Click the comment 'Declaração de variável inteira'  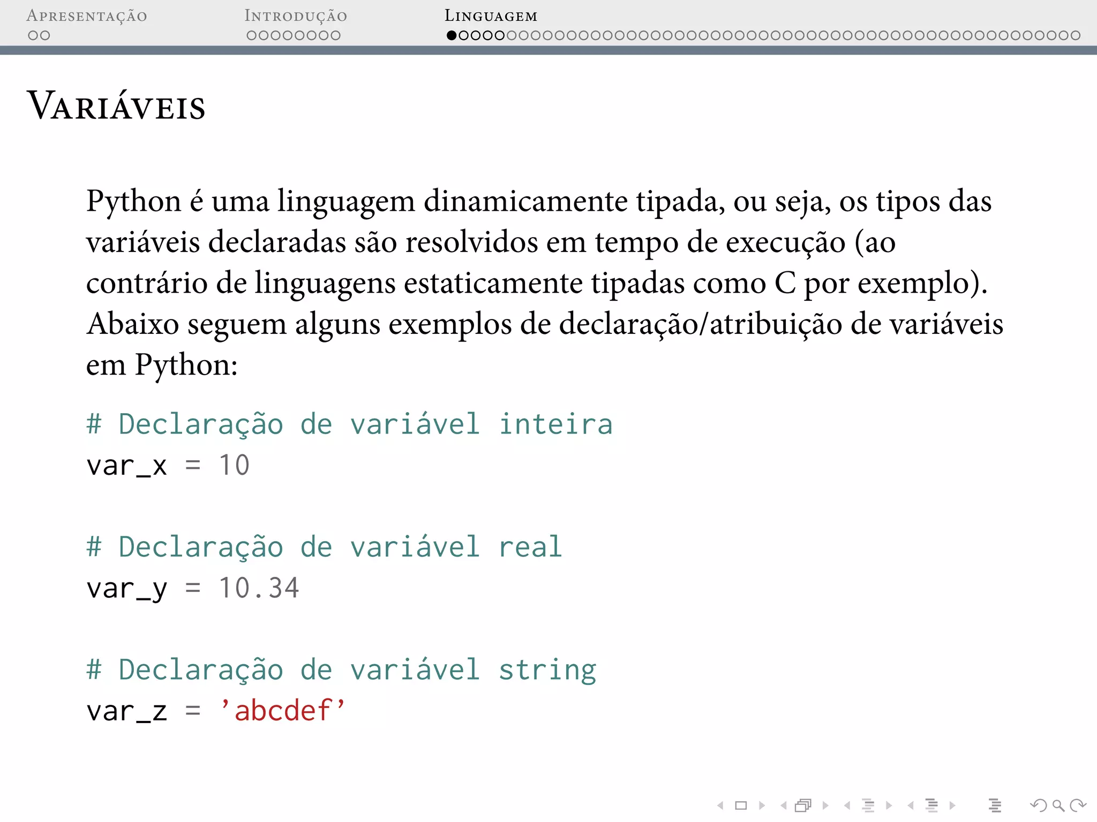point(349,424)
